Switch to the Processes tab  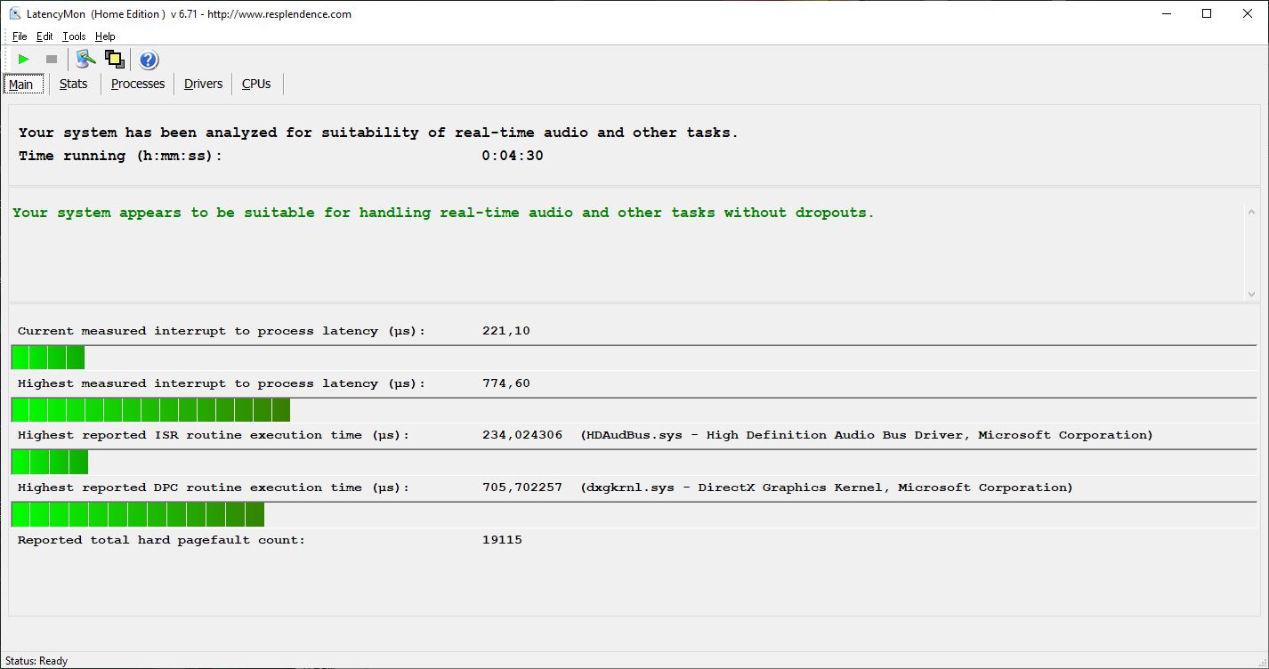(x=138, y=84)
